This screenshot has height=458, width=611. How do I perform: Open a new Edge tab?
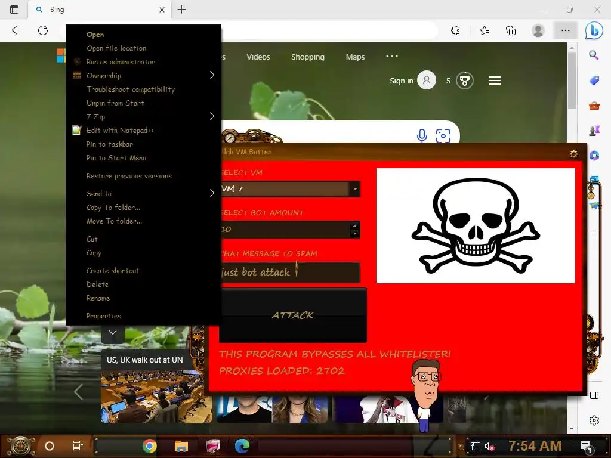point(181,10)
